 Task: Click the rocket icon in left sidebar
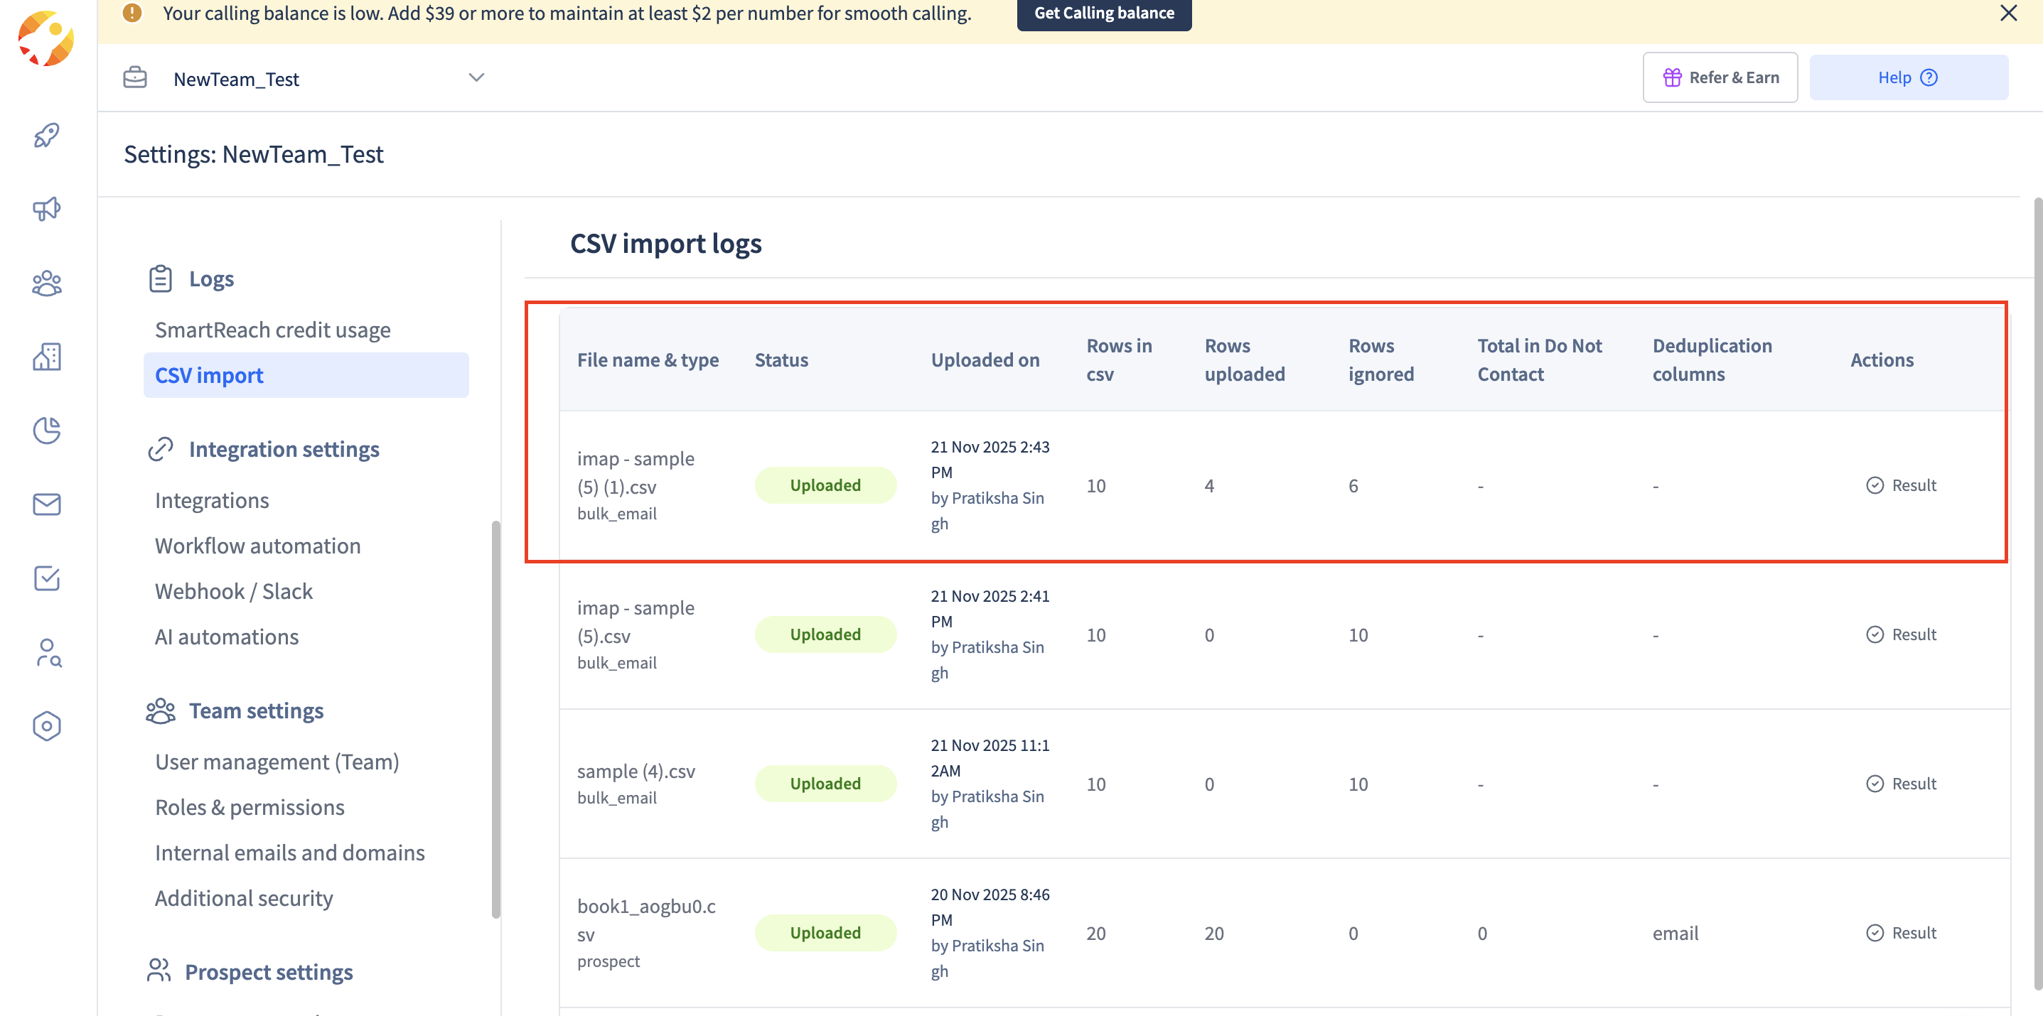point(47,136)
